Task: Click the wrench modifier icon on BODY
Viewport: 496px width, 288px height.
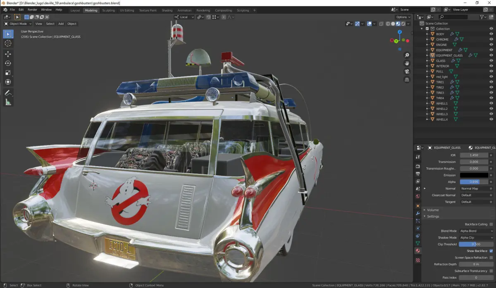Action: [452, 34]
